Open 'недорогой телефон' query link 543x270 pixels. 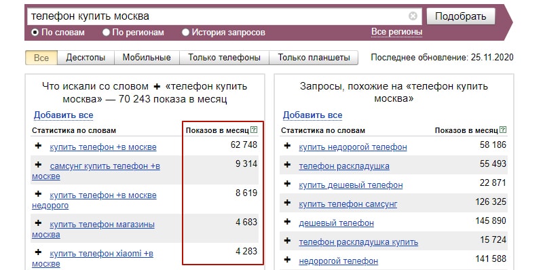point(338,261)
